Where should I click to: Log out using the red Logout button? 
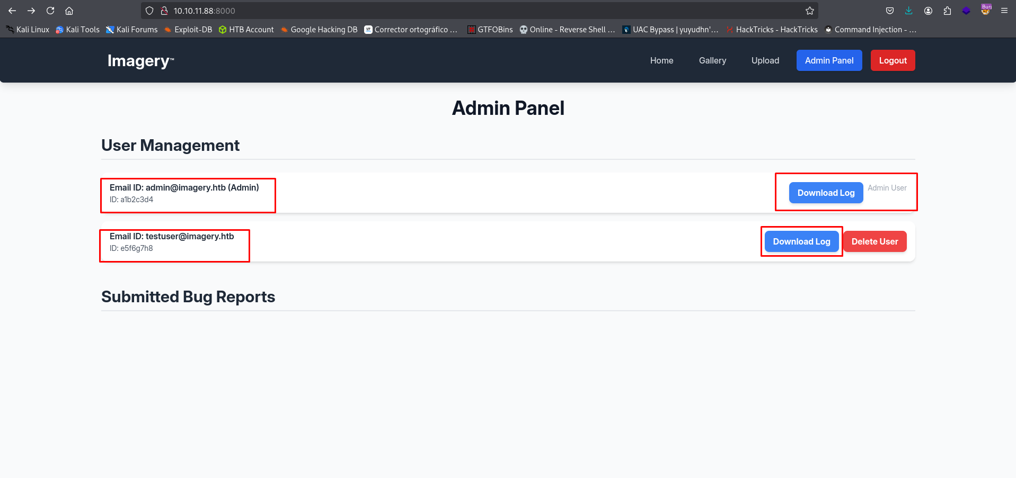pos(893,60)
